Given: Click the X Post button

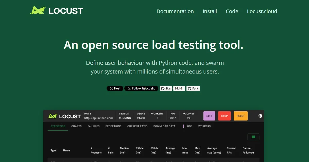Looking at the screenshot, I should pyautogui.click(x=115, y=88).
